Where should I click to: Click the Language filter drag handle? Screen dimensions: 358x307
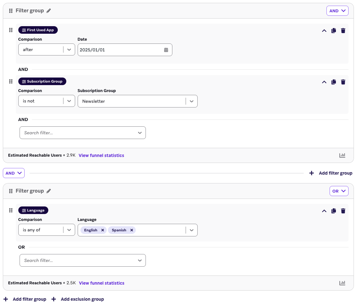[x=11, y=210]
